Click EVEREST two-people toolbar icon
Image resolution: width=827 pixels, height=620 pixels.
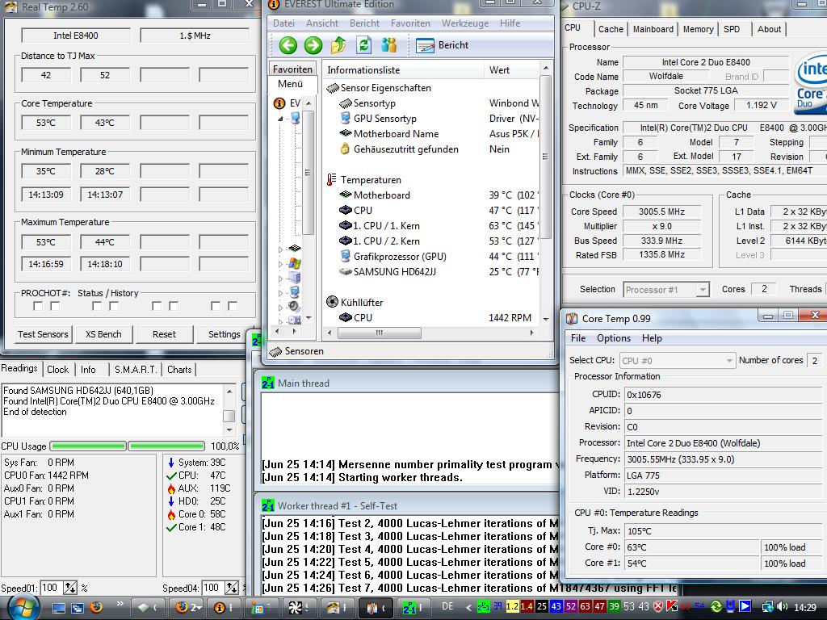click(389, 45)
